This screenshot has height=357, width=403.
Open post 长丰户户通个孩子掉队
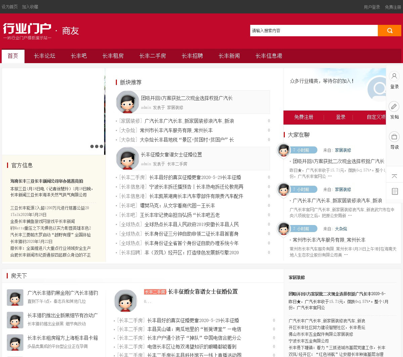[194, 338]
